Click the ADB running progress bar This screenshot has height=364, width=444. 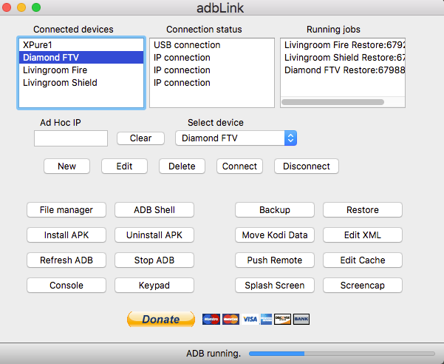341,354
